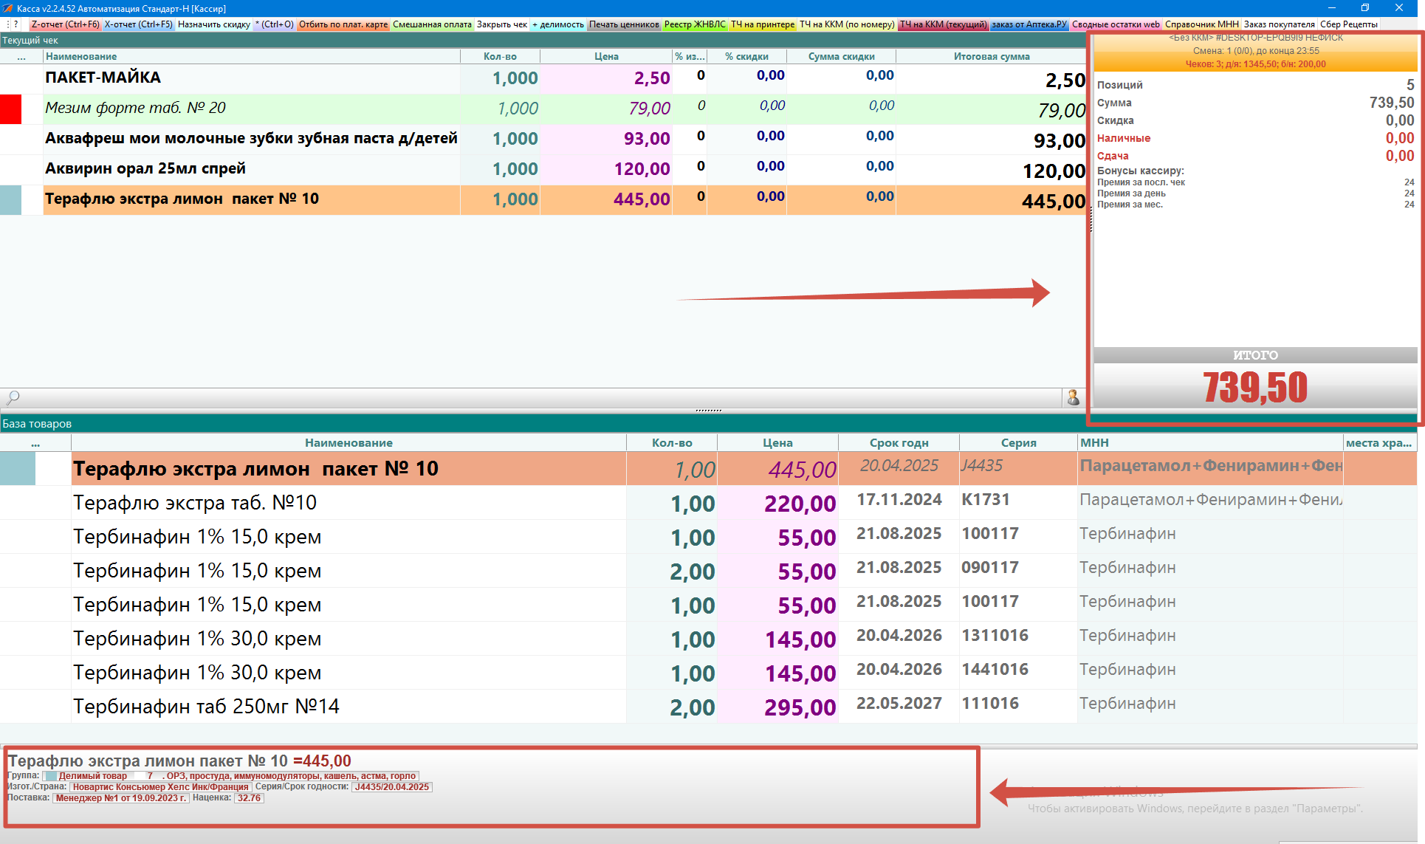Open Реестр ЖНВЛС

(x=695, y=24)
